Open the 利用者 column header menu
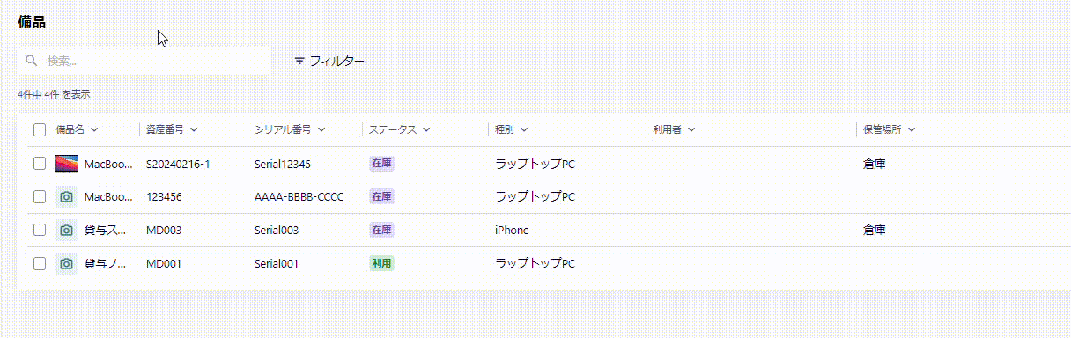Viewport: 1071px width, 338px height. click(x=674, y=130)
